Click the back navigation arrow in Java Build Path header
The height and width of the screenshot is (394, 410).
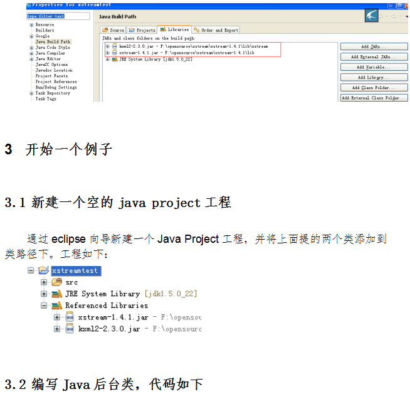[x=380, y=16]
